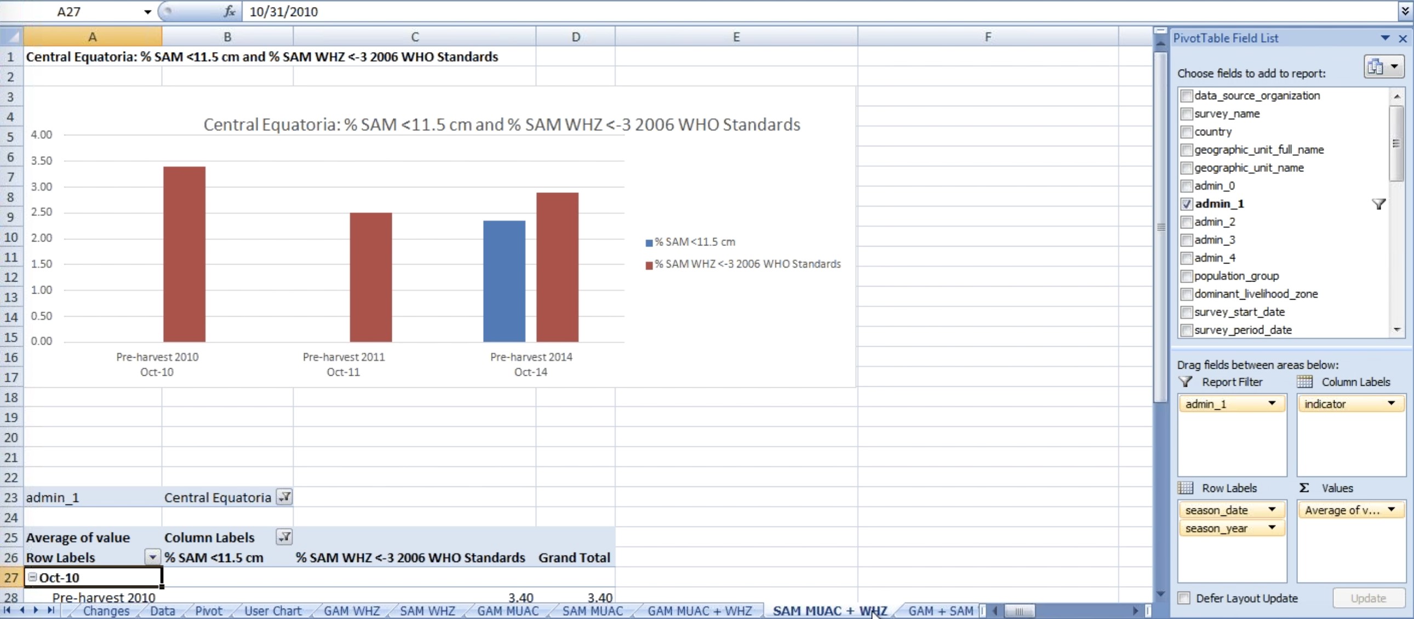
Task: Click the Column Labels filter icon in row 25
Action: pyautogui.click(x=284, y=537)
